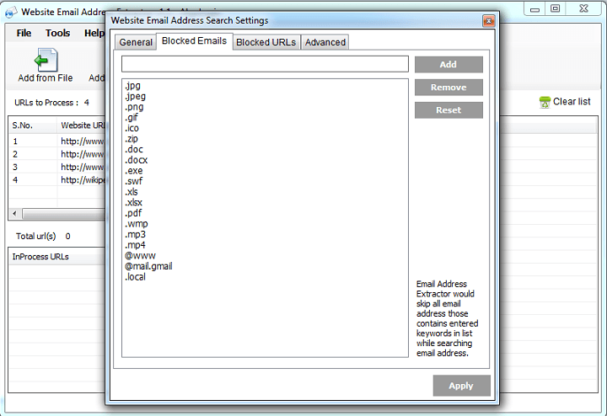Click the app icon in title bar
The image size is (607, 416).
click(11, 12)
